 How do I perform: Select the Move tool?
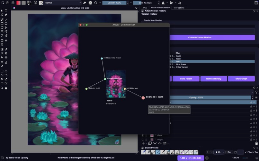[6, 41]
